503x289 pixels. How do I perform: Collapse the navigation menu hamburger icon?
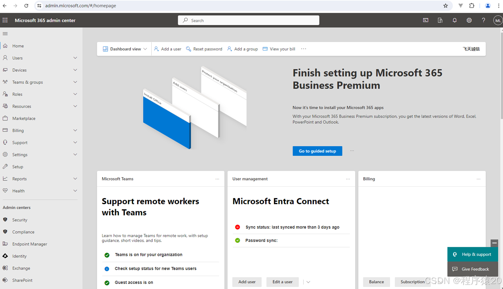click(5, 34)
